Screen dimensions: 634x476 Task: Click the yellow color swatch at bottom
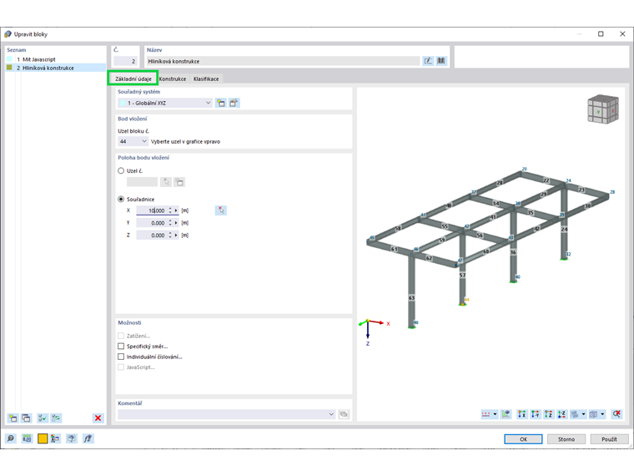click(x=43, y=438)
